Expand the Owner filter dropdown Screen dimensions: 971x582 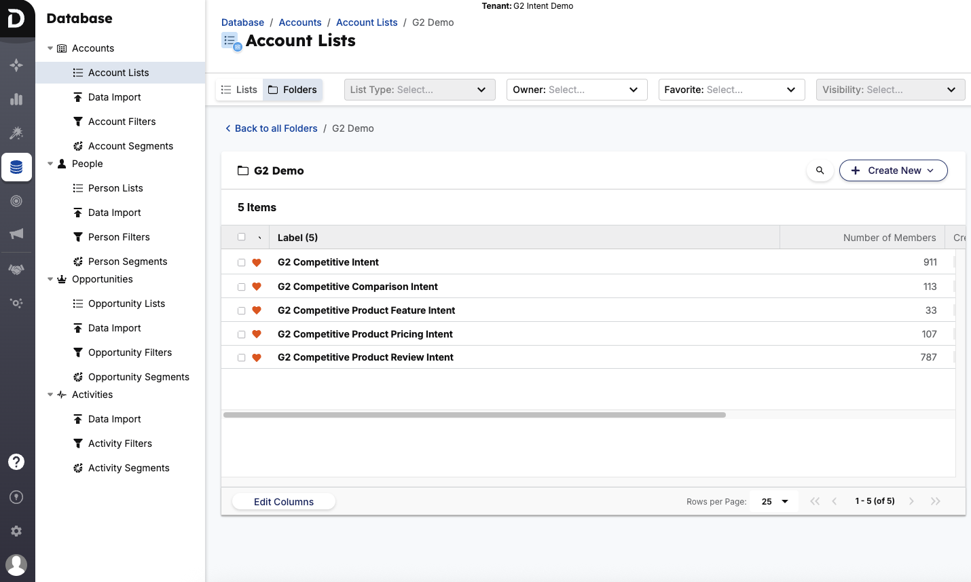coord(576,90)
